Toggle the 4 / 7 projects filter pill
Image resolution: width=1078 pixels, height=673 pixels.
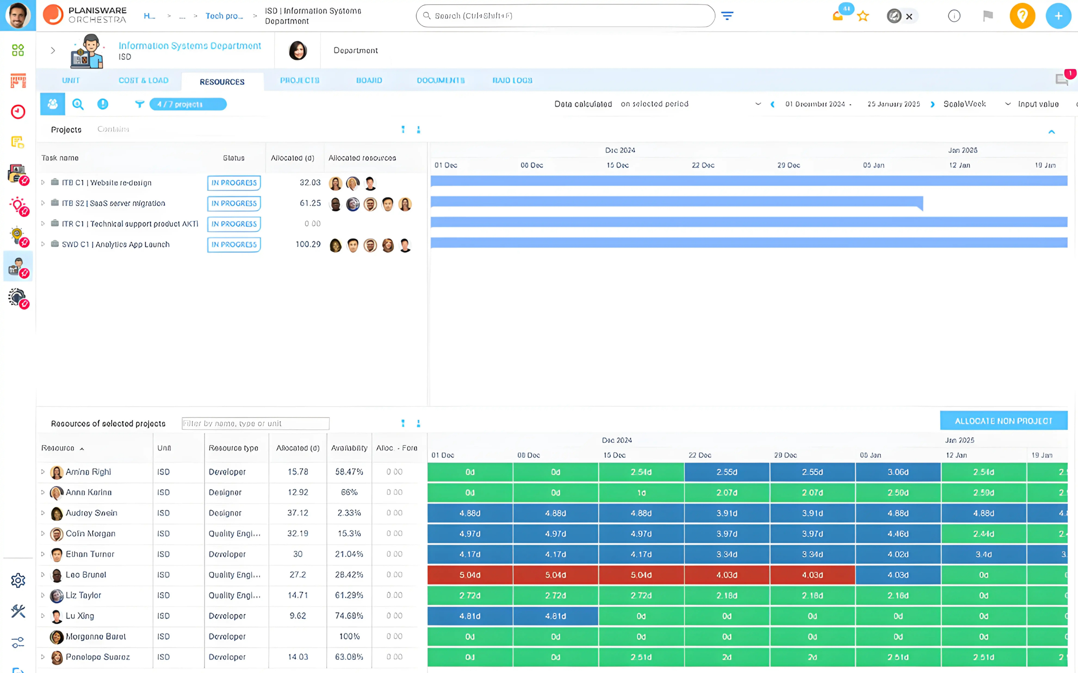(x=187, y=104)
